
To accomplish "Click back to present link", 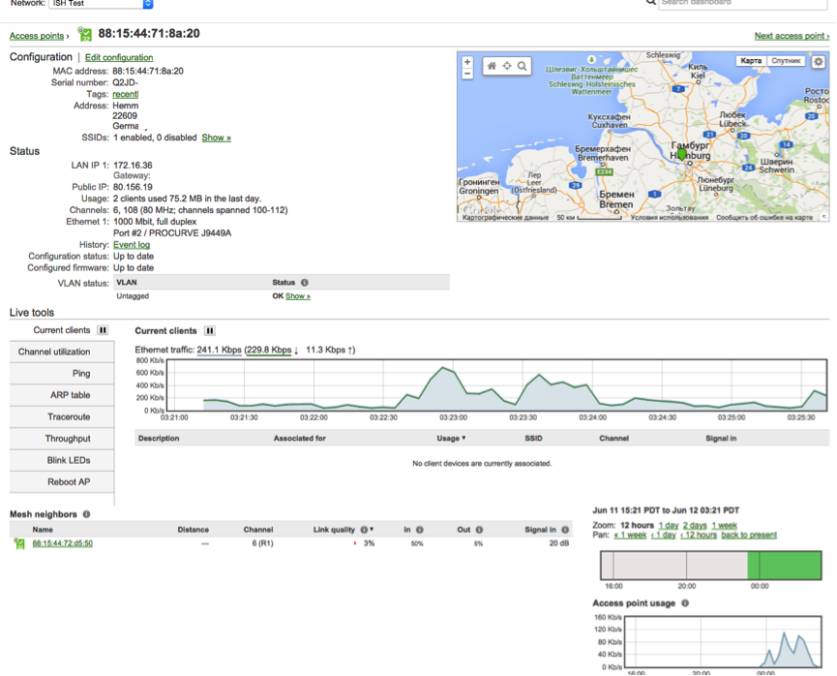I will pyautogui.click(x=749, y=535).
